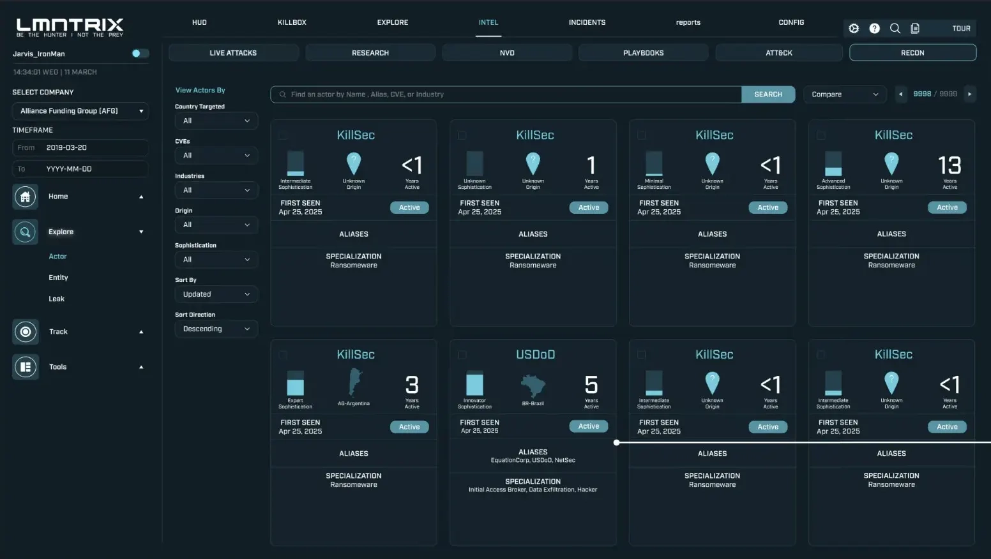This screenshot has height=559, width=991.
Task: Open Sort Direction Descending dropdown
Action: (x=216, y=329)
